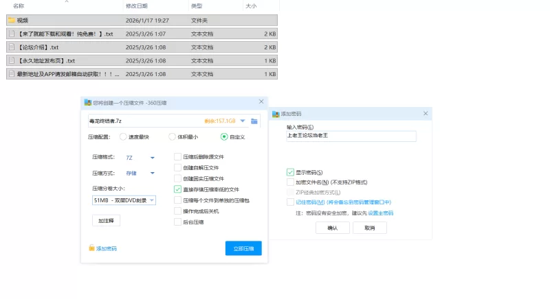Click the 视频 folder icon

12,21
